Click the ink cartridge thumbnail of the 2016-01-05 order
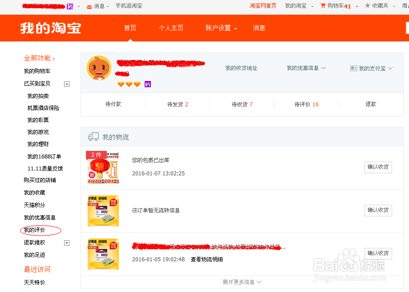The height and width of the screenshot is (292, 409). pyautogui.click(x=103, y=254)
